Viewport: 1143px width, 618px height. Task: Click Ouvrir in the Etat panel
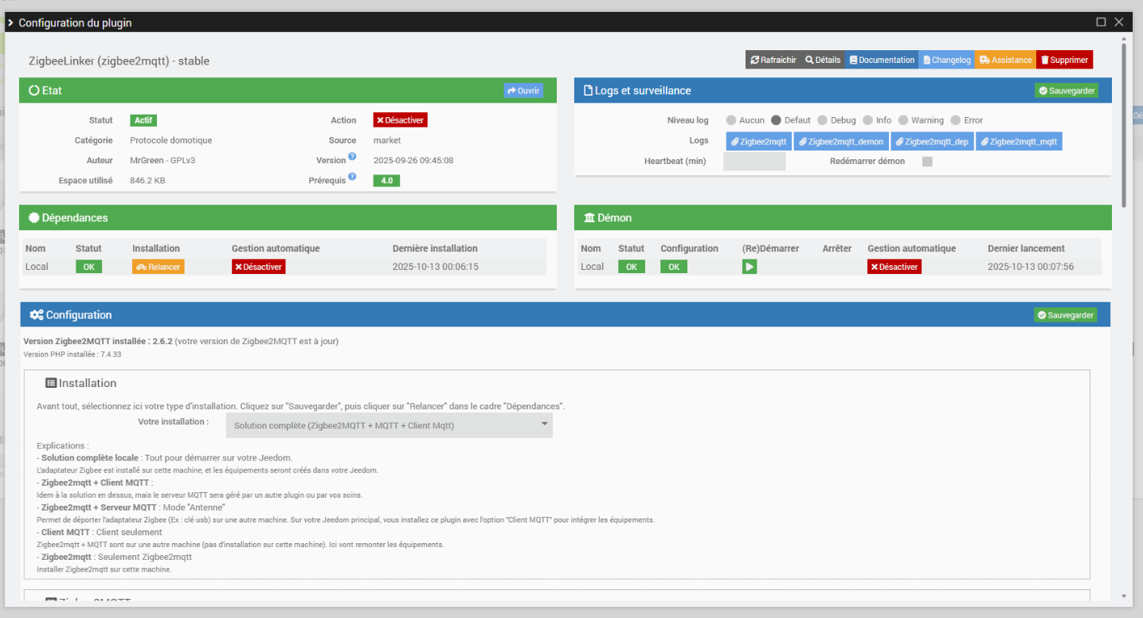[523, 91]
